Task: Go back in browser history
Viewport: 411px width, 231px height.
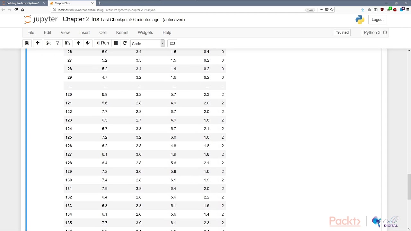Action: [3, 10]
